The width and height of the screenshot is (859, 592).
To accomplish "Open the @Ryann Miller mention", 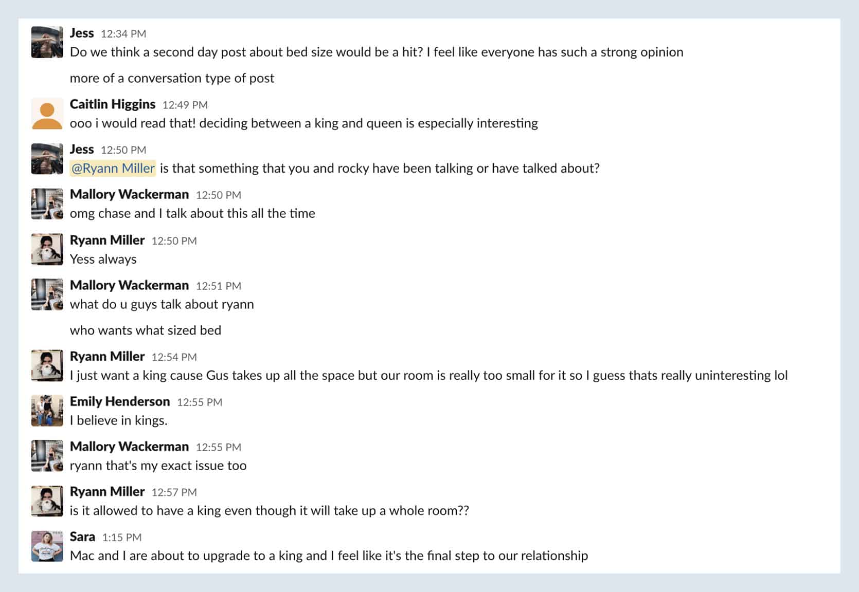I will coord(113,168).
